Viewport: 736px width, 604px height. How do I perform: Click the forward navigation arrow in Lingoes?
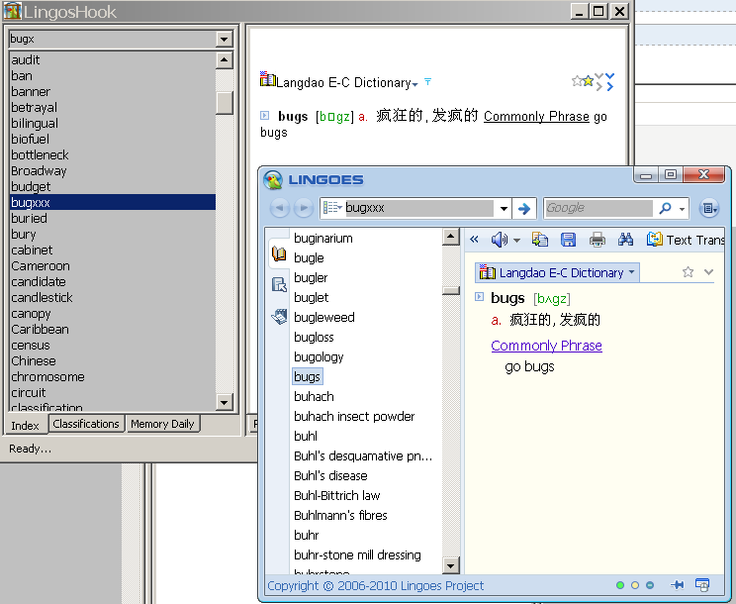click(304, 208)
